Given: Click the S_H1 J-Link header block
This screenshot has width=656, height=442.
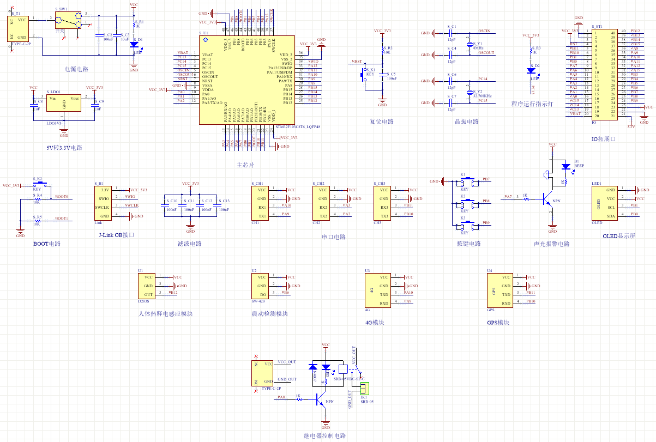Looking at the screenshot, I should pyautogui.click(x=103, y=203).
